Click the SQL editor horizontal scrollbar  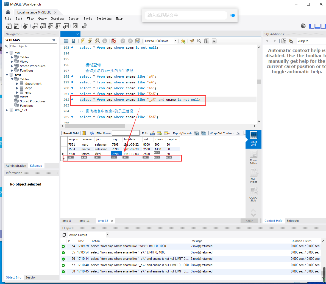tap(95, 126)
